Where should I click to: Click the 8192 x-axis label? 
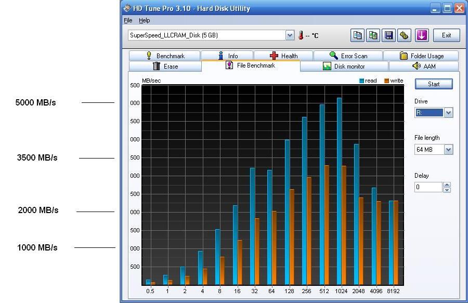pyautogui.click(x=393, y=291)
